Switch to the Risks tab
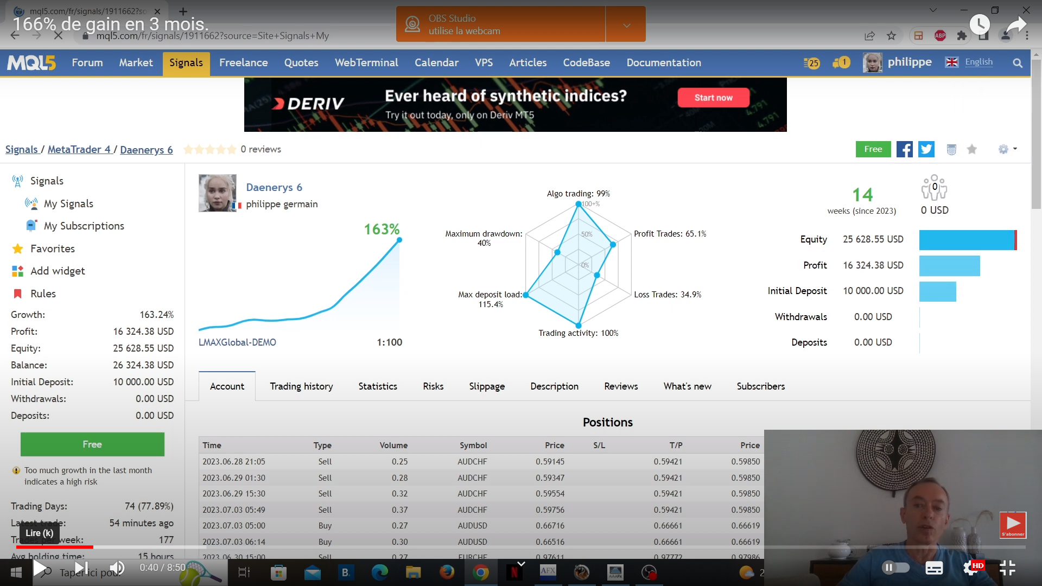Screen dimensions: 1042x586 click(433, 386)
